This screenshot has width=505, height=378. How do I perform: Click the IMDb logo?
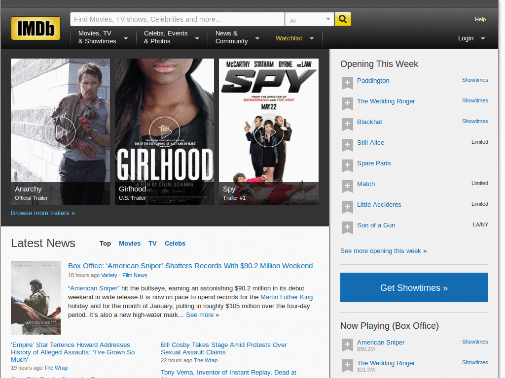pos(36,28)
